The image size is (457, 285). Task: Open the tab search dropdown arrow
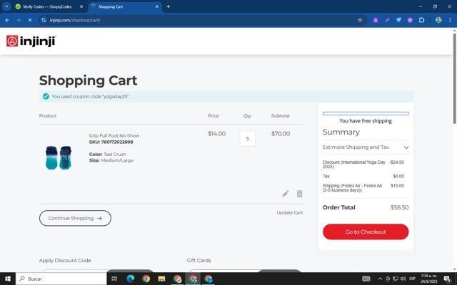(6, 6)
